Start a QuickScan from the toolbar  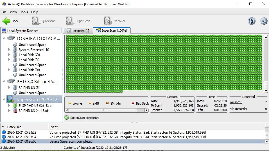pos(44,21)
